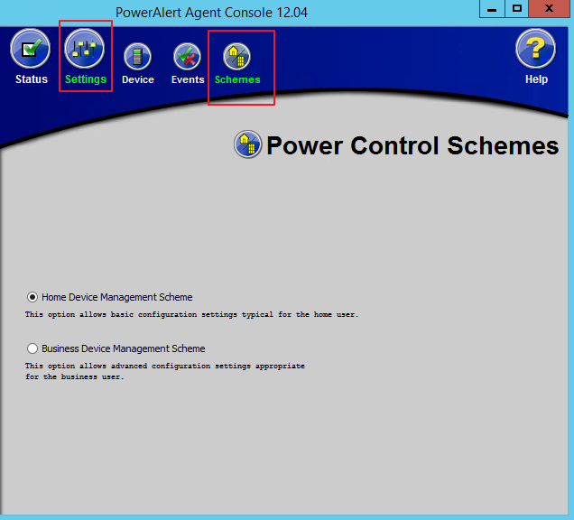Click the green Schemes label
The height and width of the screenshot is (520, 574).
(x=237, y=79)
